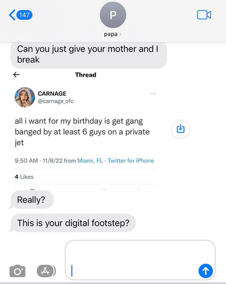Tap the iMessage text input field
Image resolution: width=226 pixels, height=284 pixels.
tap(140, 260)
